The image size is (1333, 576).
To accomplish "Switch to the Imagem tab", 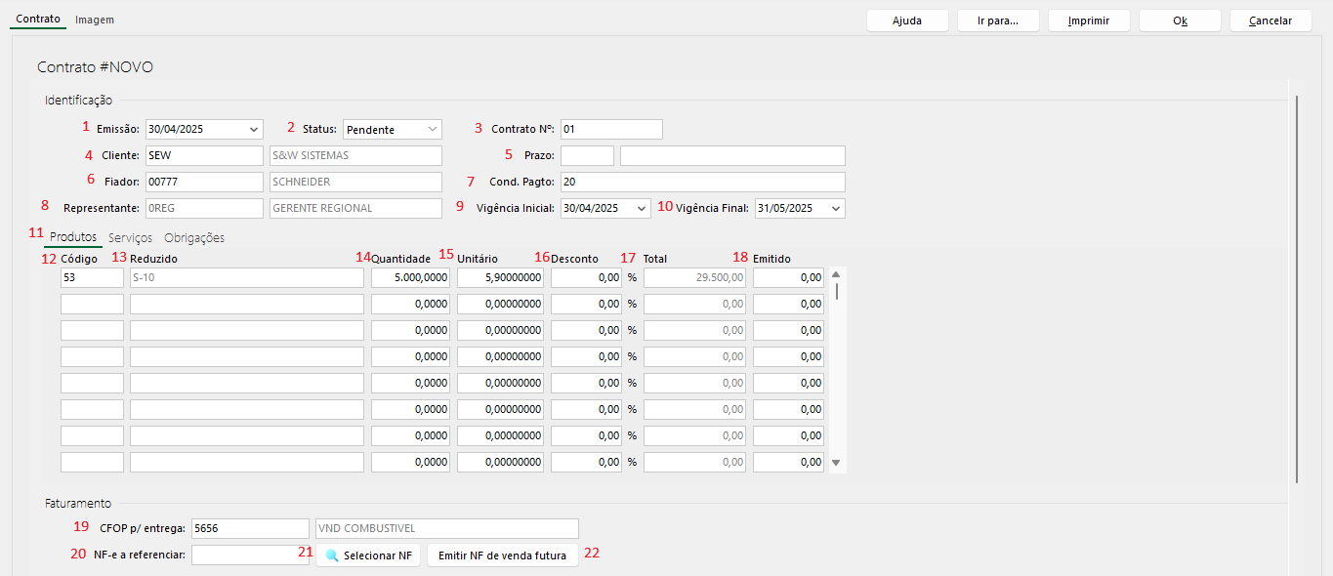I will 95,20.
